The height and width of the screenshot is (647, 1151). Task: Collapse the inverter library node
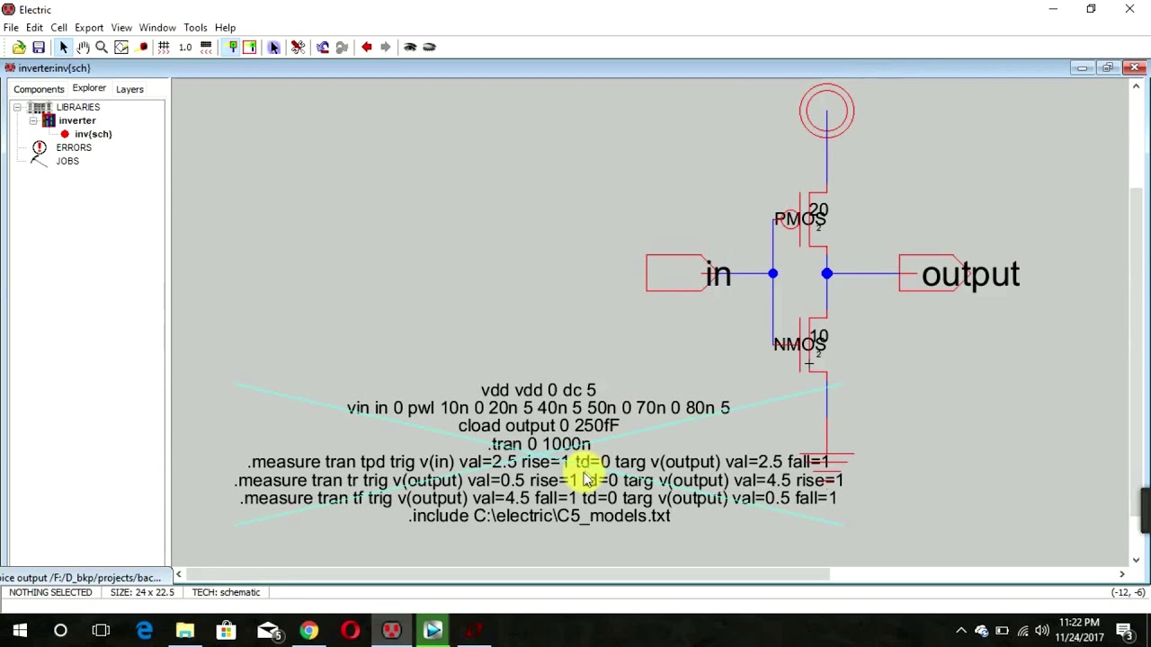pos(33,120)
